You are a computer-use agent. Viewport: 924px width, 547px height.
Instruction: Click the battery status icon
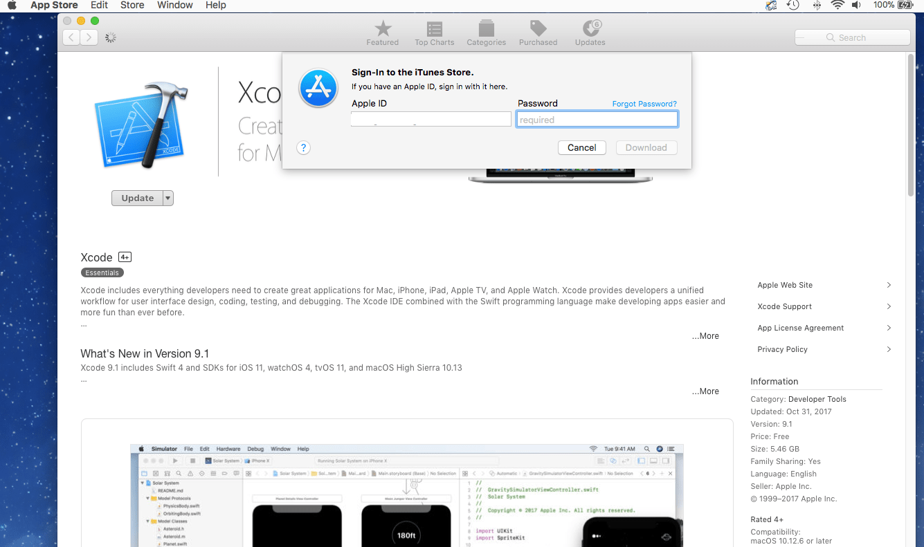[x=905, y=5]
